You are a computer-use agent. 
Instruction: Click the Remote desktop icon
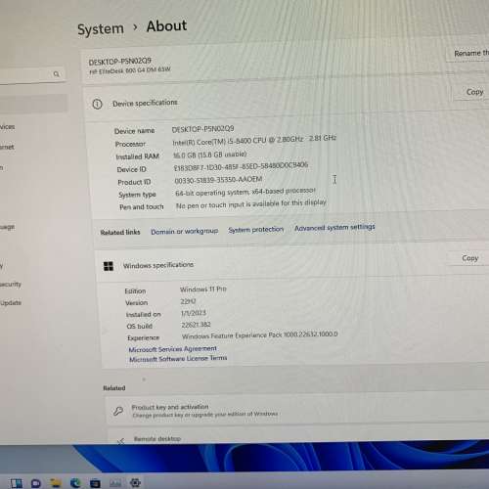pos(120,440)
